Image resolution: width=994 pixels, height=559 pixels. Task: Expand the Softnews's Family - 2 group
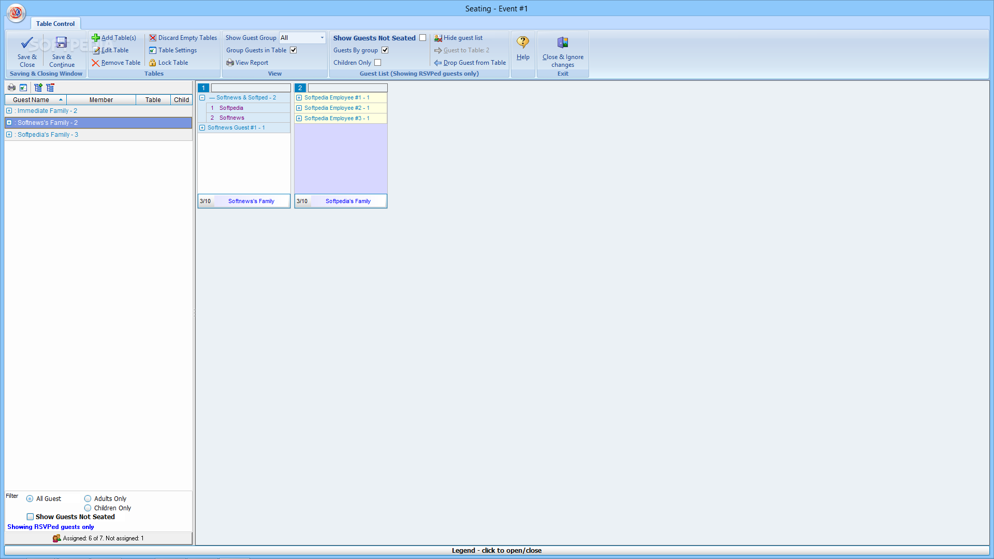9,123
